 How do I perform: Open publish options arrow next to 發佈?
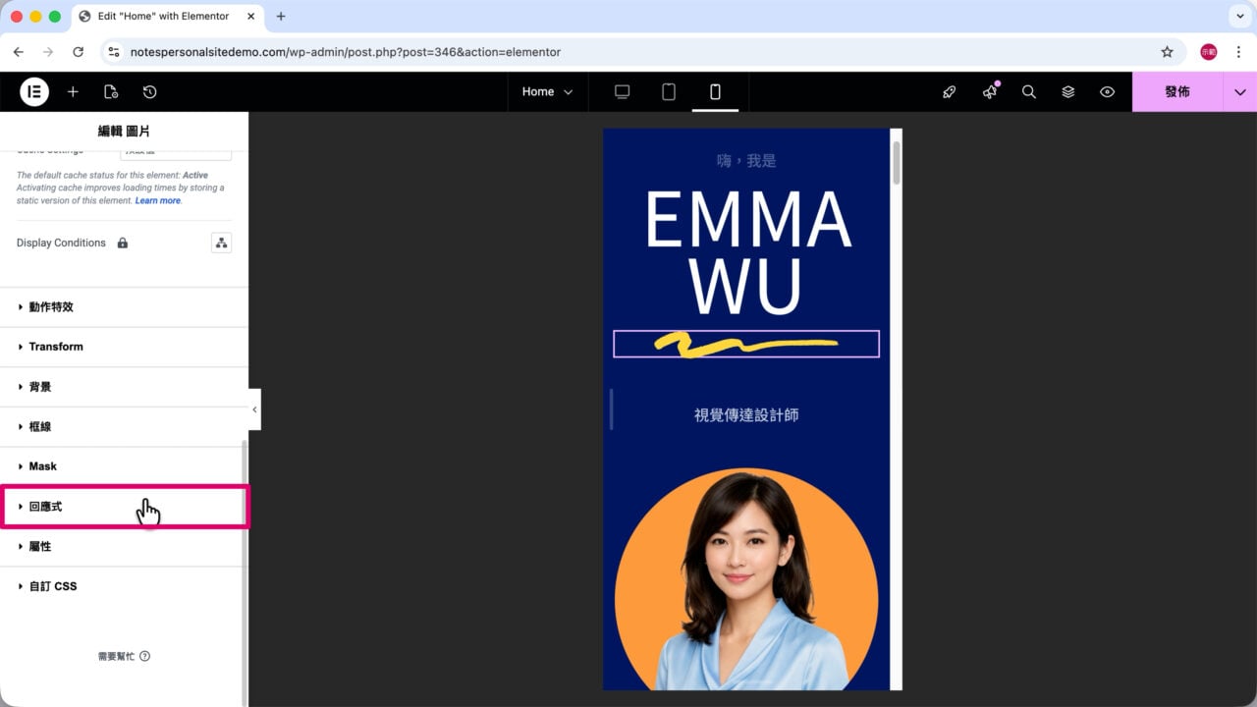1239,91
